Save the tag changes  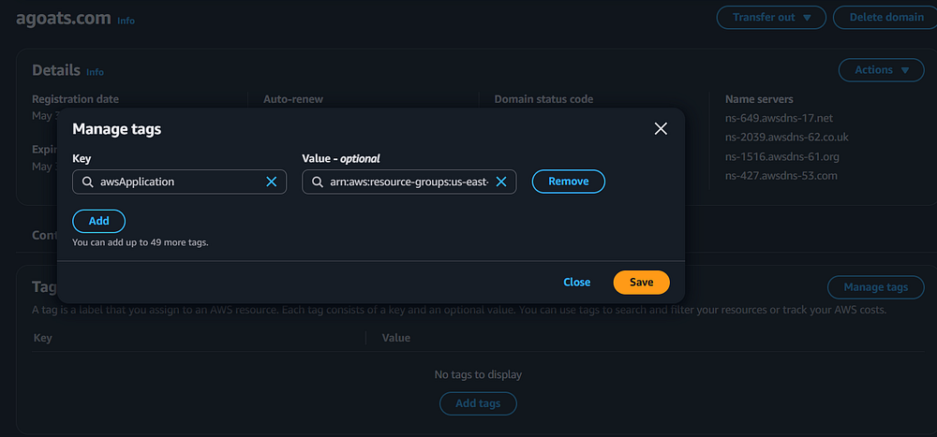(641, 282)
